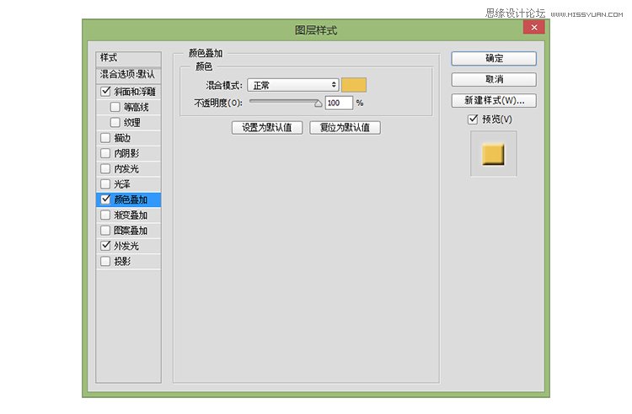Enable the 等高线 checkbox
The width and height of the screenshot is (632, 414).
tap(115, 107)
